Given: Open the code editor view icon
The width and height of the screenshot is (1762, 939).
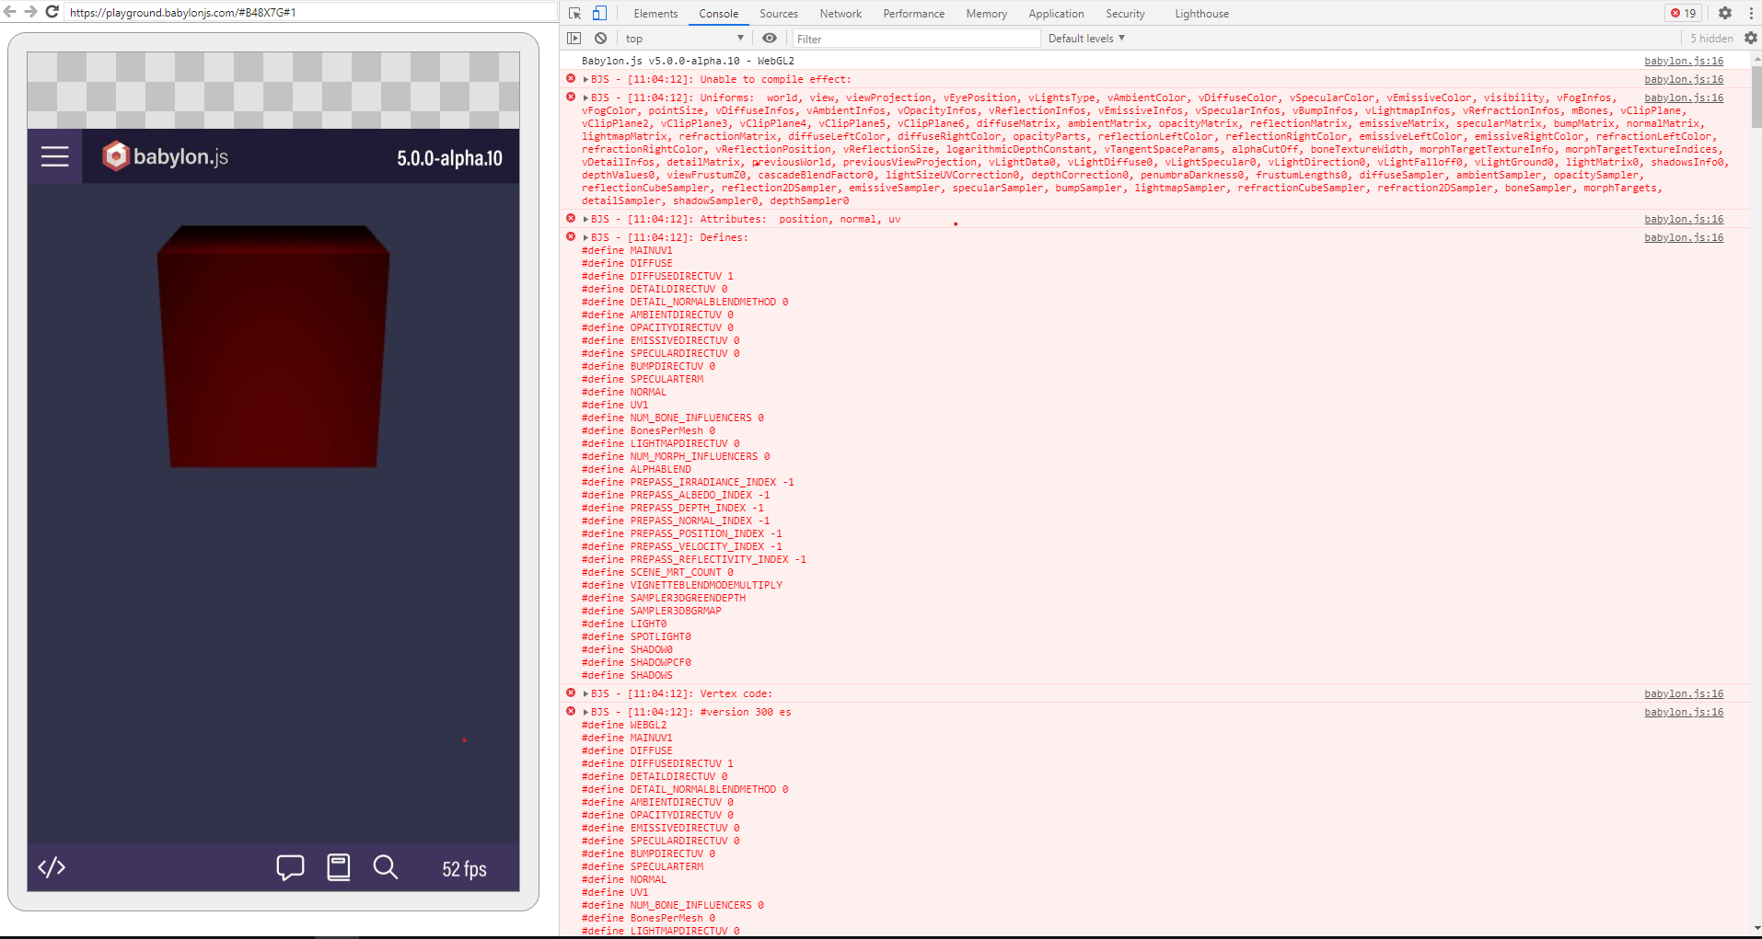Looking at the screenshot, I should coord(52,867).
